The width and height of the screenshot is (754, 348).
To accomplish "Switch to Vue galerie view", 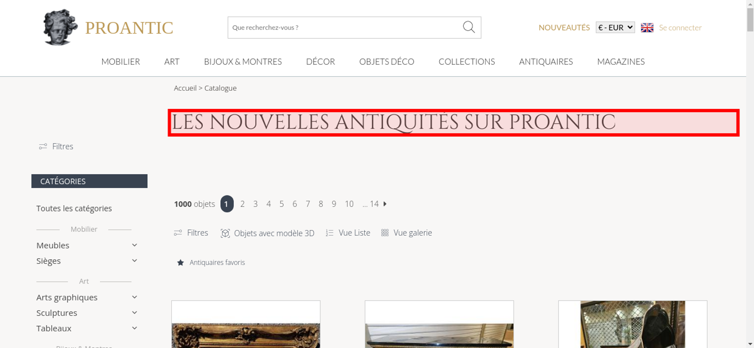I will pyautogui.click(x=406, y=233).
